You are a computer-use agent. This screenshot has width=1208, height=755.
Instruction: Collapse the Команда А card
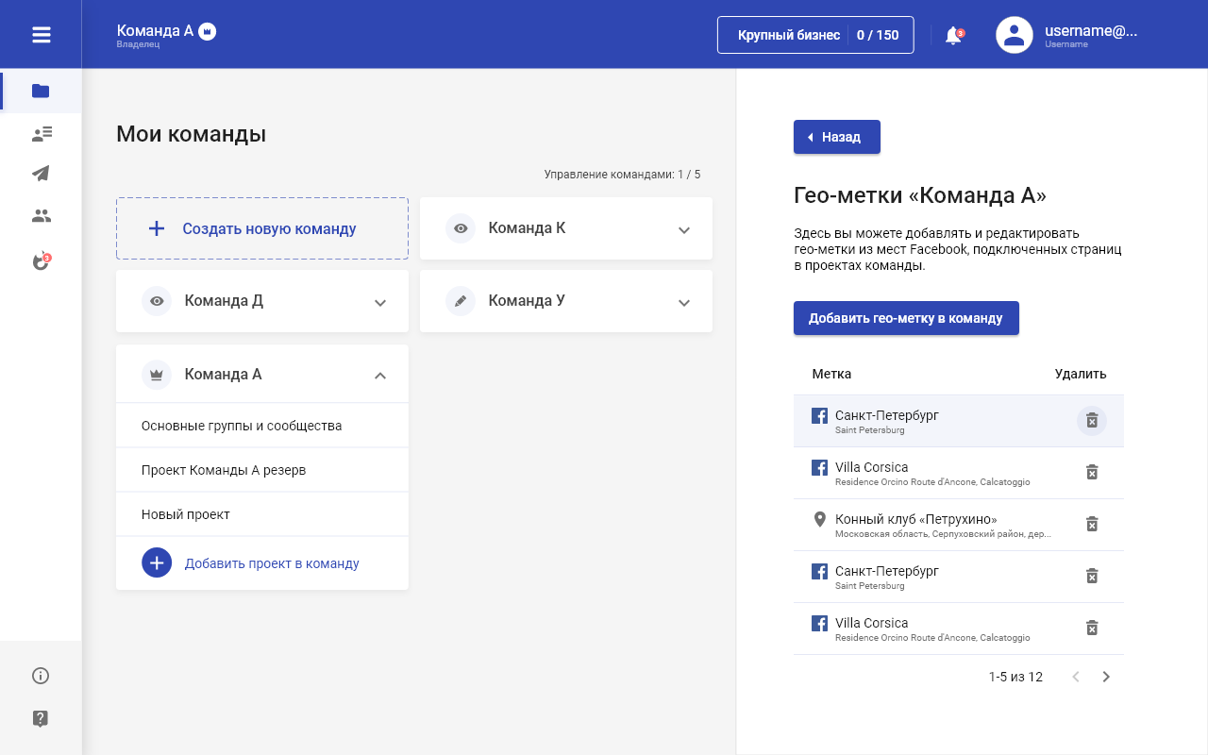380,376
